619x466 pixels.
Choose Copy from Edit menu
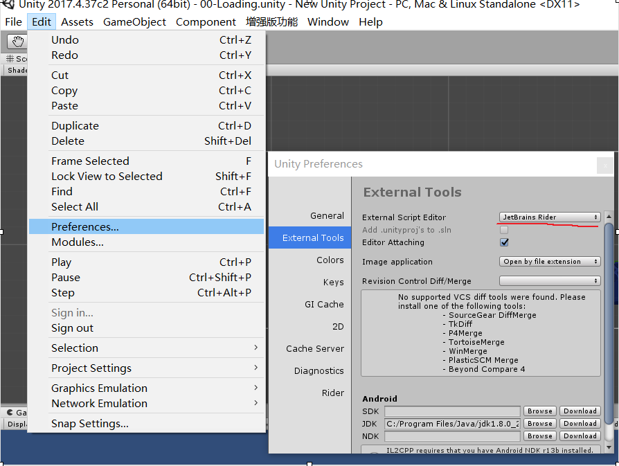coord(146,91)
